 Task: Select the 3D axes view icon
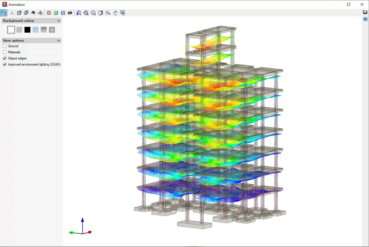click(12, 13)
